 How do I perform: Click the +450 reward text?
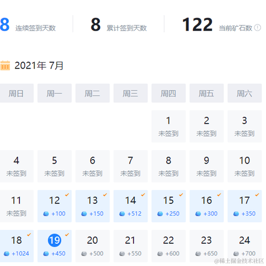(x=58, y=254)
